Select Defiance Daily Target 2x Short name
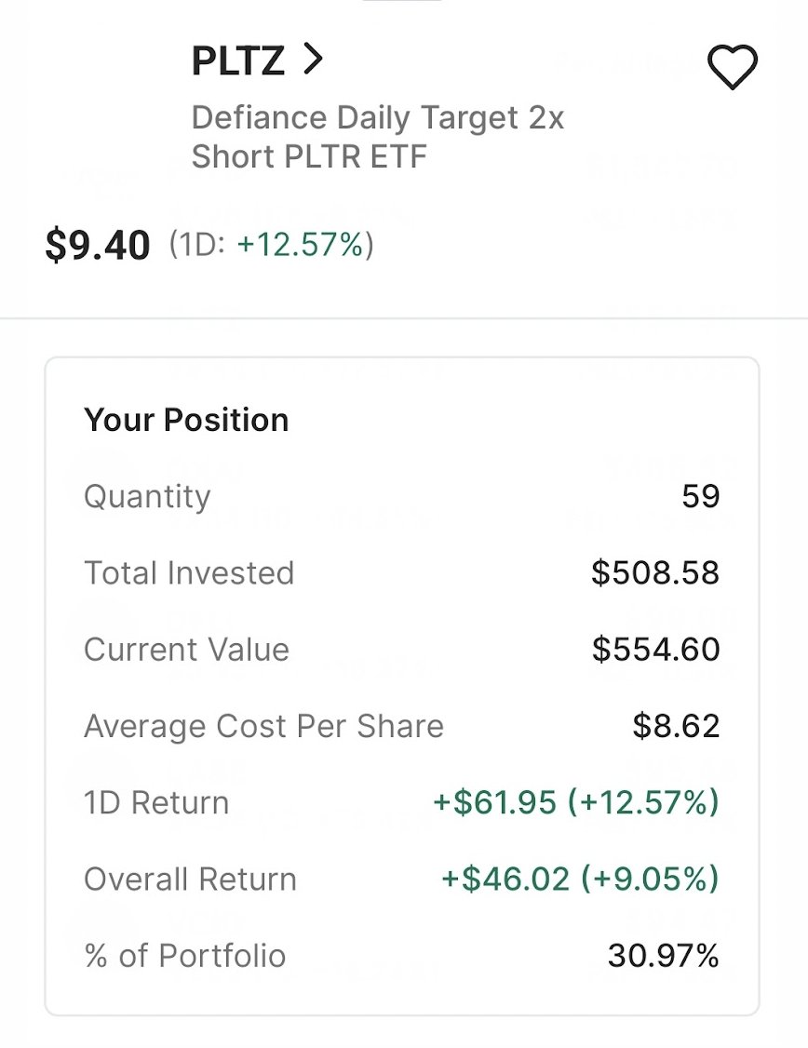 [378, 137]
